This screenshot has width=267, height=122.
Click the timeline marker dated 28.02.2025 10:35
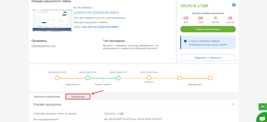(88, 78)
